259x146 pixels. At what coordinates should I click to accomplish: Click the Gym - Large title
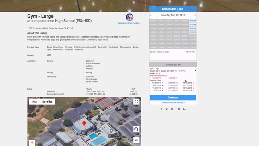pos(40,16)
